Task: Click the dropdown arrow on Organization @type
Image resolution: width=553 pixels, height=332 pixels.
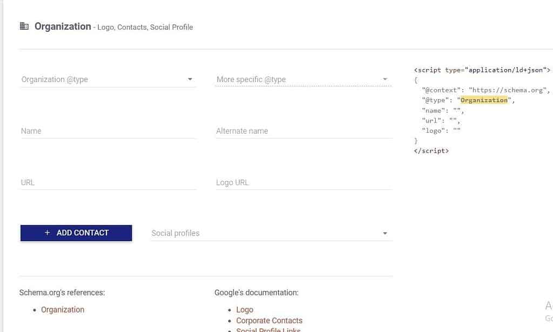Action: click(x=190, y=79)
